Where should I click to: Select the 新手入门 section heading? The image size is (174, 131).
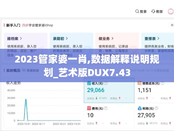click(x=13, y=25)
